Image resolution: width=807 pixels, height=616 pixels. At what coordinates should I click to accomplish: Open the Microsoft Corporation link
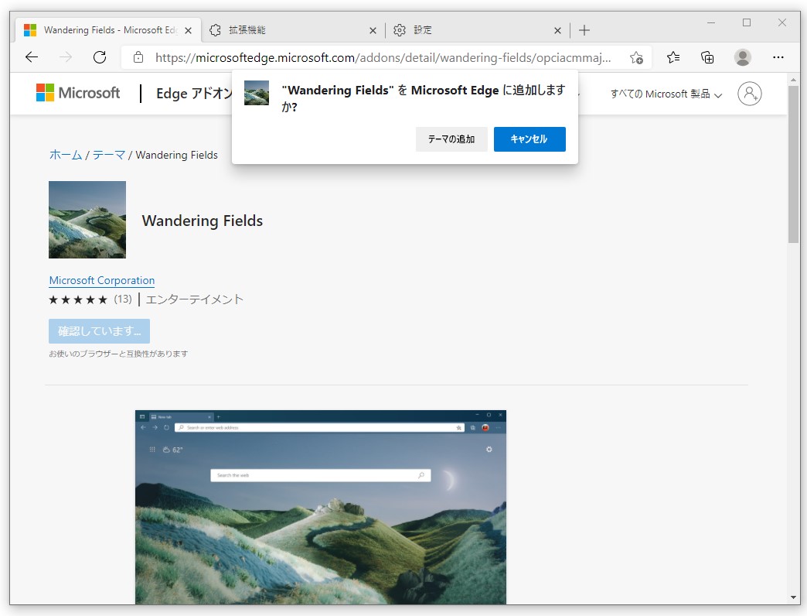pos(101,280)
